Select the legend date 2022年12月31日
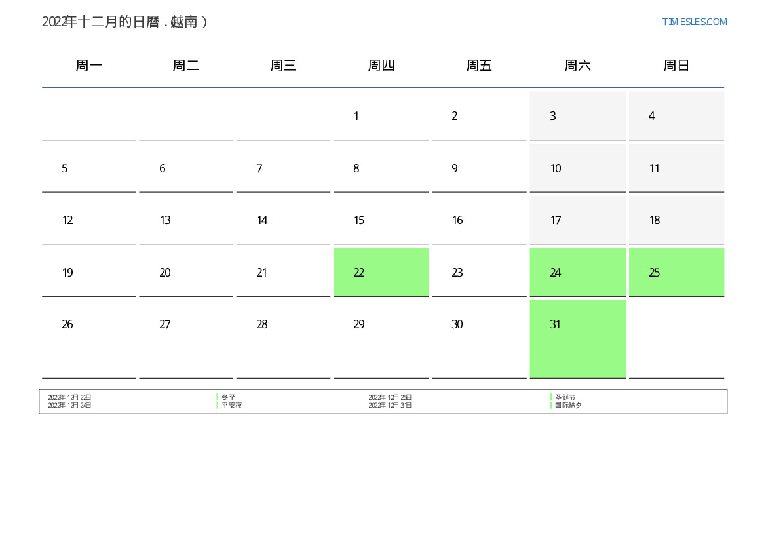The image size is (766, 542). pos(390,405)
